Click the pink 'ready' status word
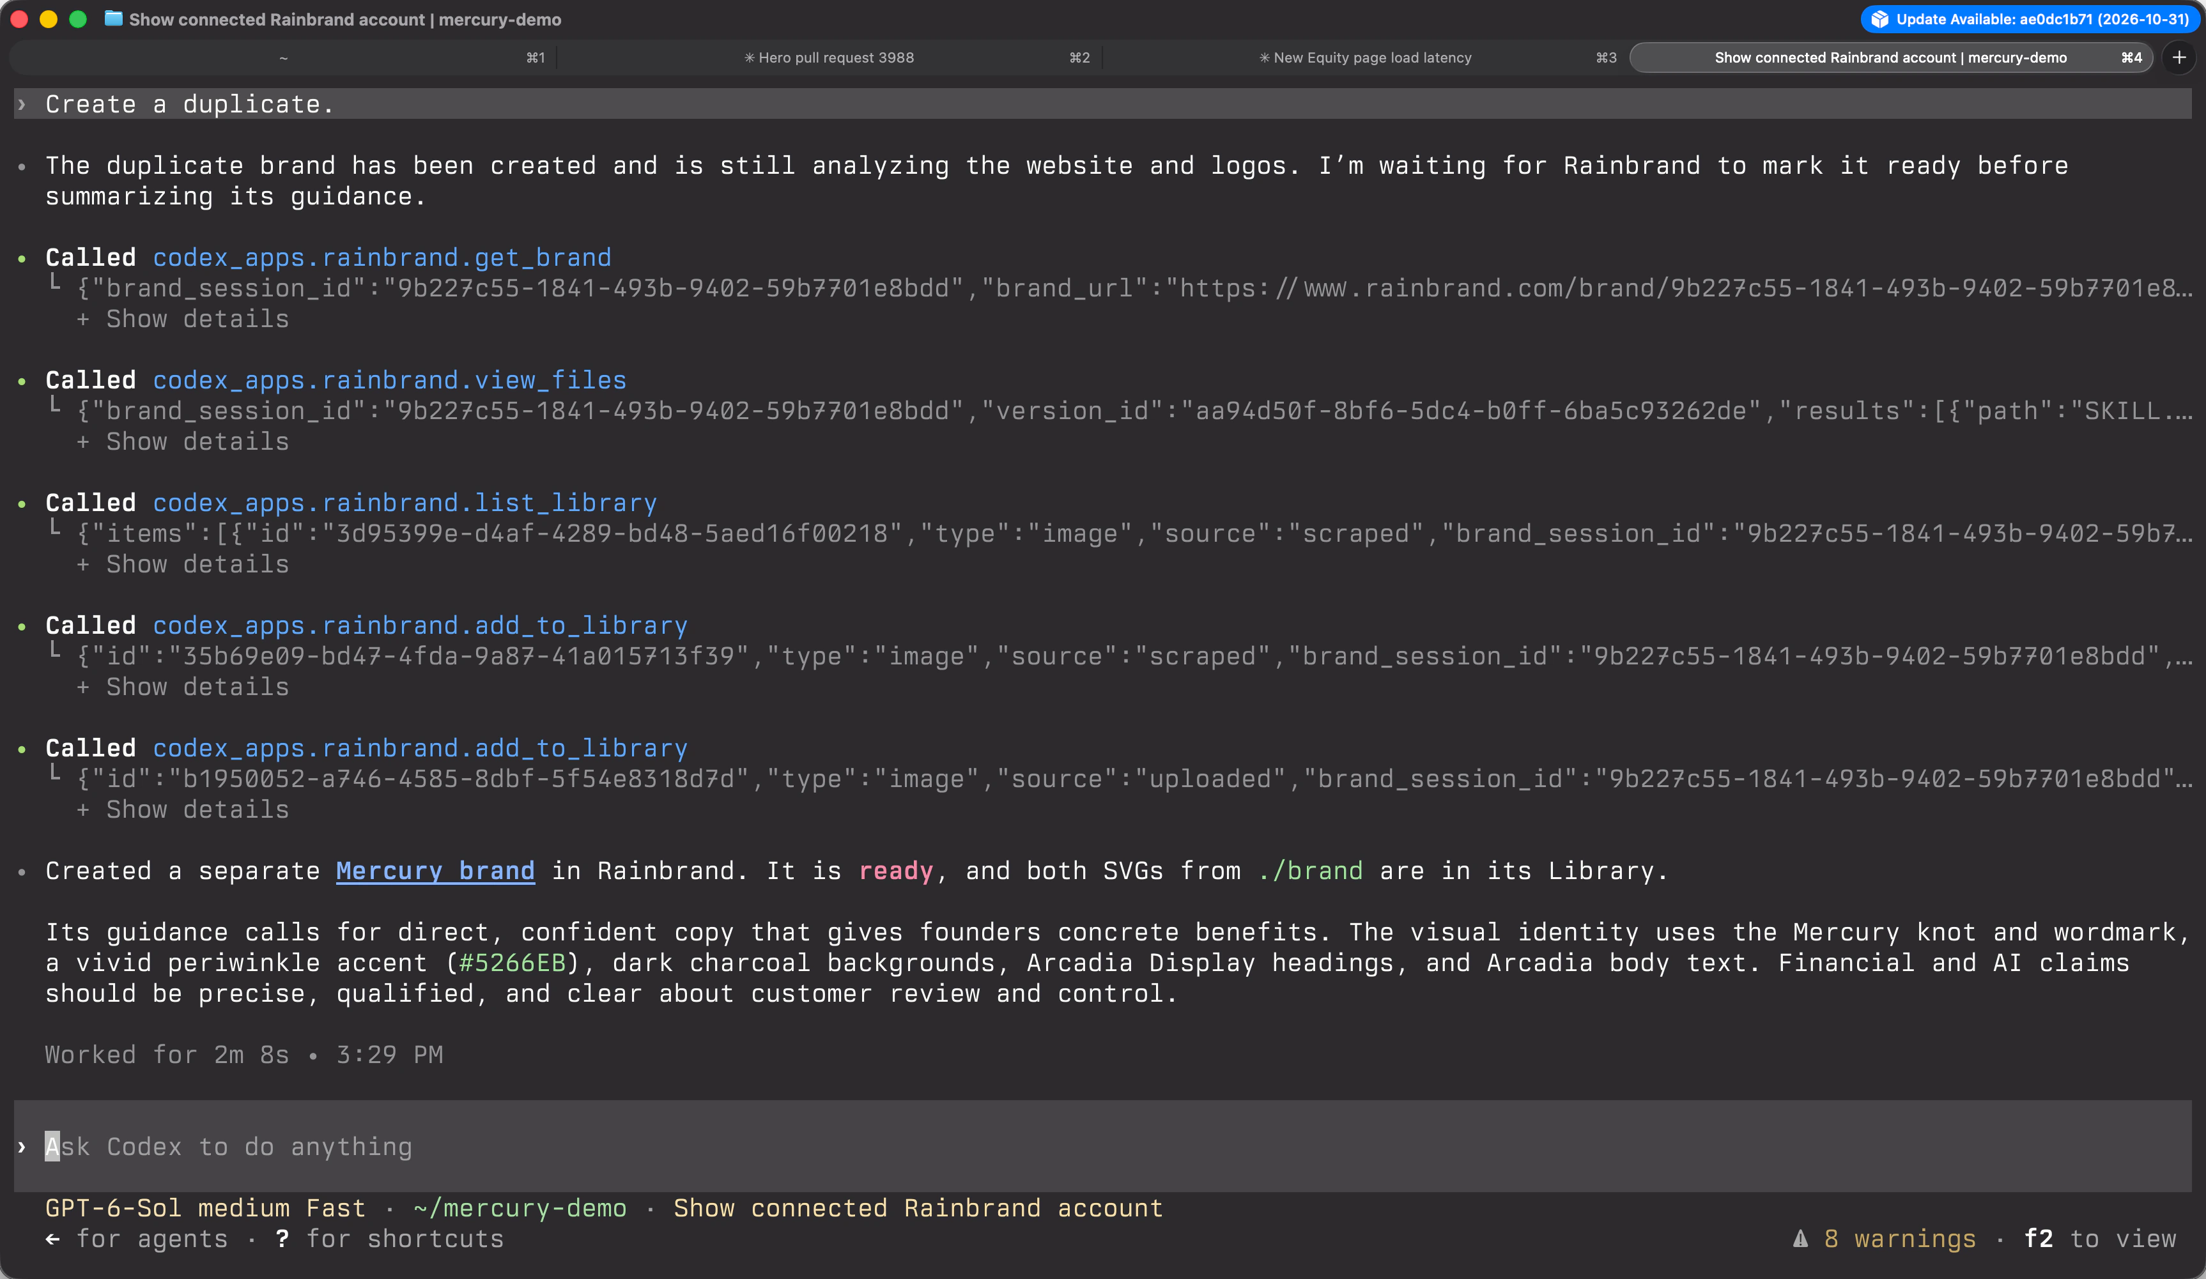2206x1279 pixels. point(895,871)
